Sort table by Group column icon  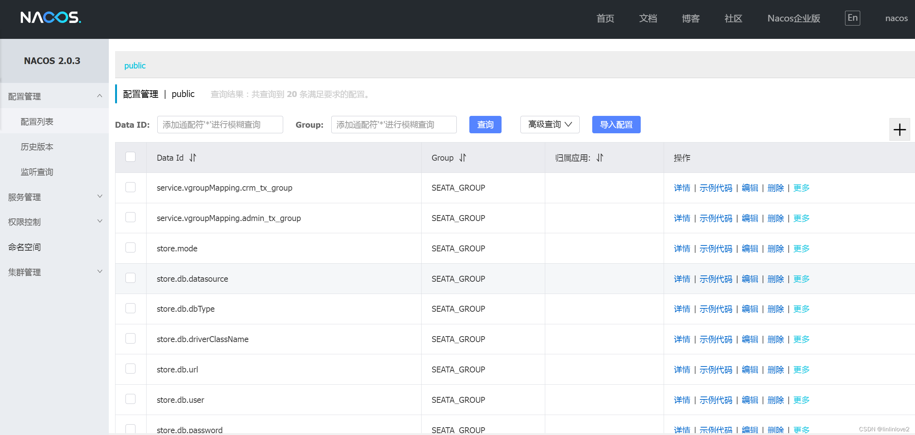click(x=463, y=158)
